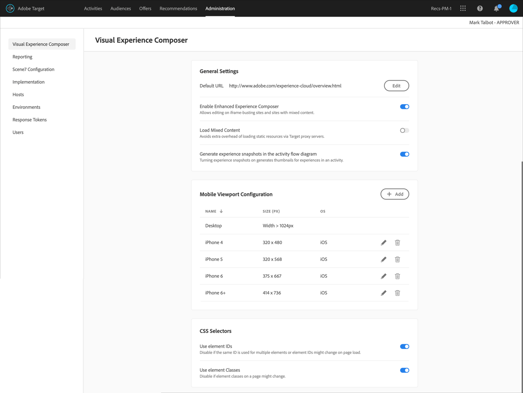
Task: Add a new mobile viewport configuration
Action: [x=395, y=194]
